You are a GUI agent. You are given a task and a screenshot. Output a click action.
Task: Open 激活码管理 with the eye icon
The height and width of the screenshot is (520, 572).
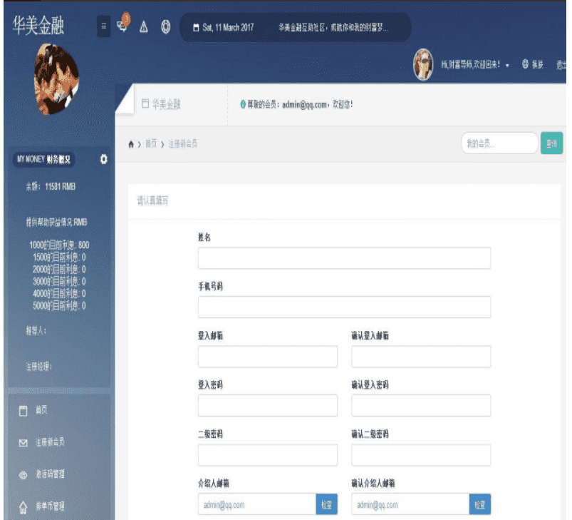pos(50,474)
